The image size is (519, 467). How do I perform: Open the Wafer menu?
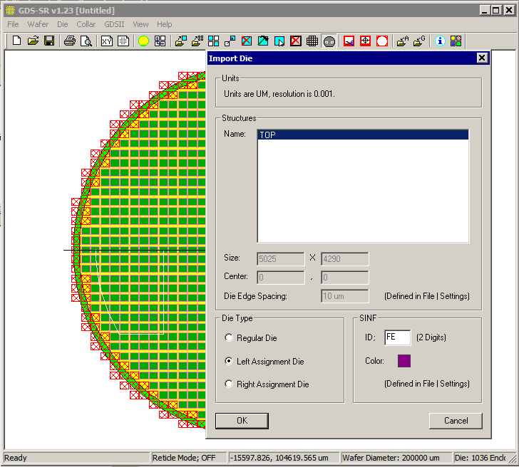(38, 24)
